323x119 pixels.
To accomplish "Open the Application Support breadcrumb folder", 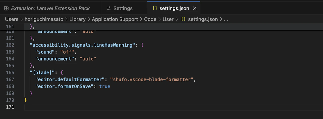I will point(115,19).
